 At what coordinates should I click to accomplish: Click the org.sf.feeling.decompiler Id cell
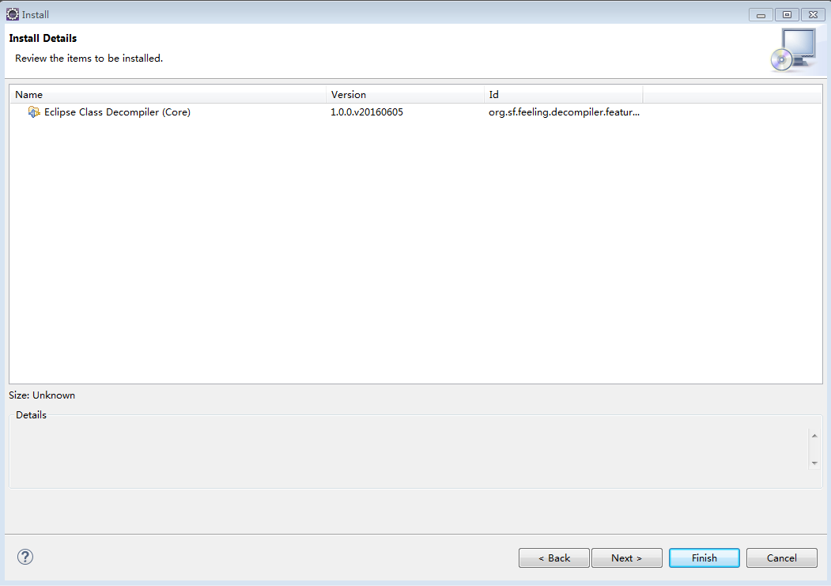point(564,112)
